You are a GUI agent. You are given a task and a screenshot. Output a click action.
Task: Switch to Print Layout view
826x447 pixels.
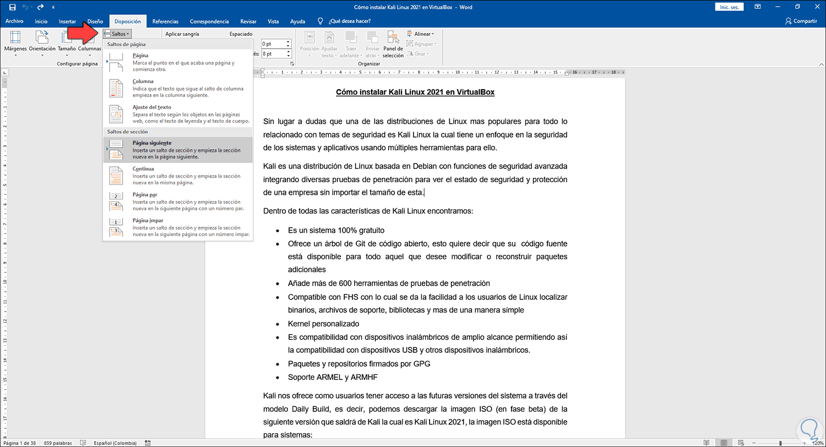[x=724, y=443]
